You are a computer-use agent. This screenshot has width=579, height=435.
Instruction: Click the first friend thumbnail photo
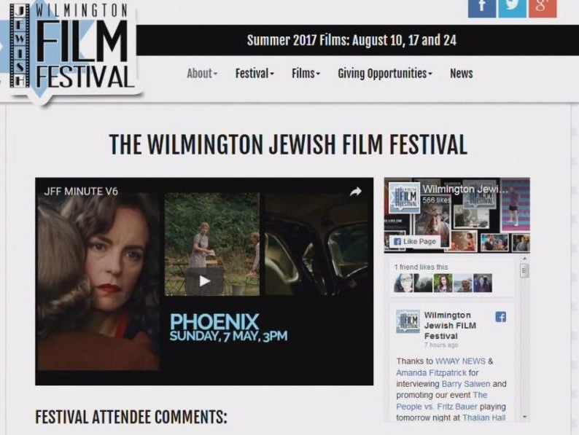(x=403, y=283)
